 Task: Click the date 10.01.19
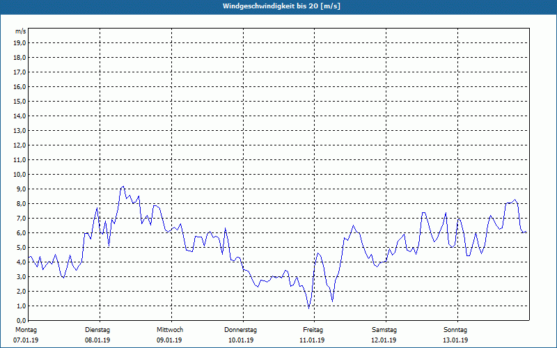(241, 340)
